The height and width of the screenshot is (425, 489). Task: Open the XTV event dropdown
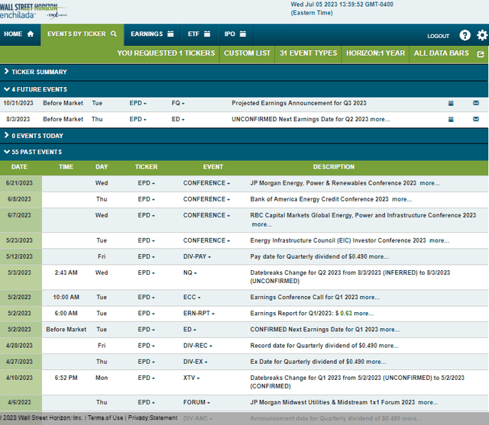192,378
